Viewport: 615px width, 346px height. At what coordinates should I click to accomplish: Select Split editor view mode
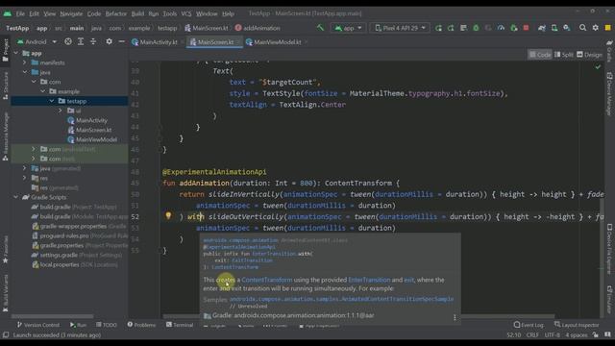[564, 55]
